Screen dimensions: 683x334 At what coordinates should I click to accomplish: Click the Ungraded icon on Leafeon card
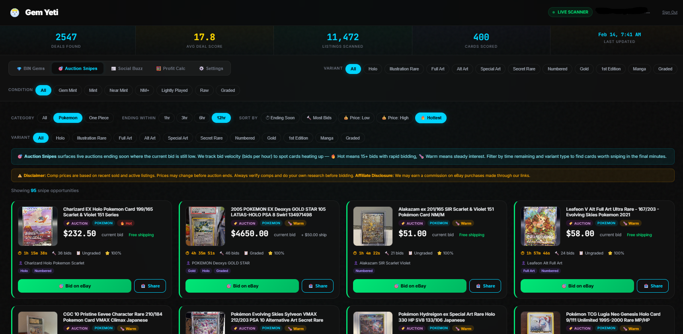click(x=581, y=253)
